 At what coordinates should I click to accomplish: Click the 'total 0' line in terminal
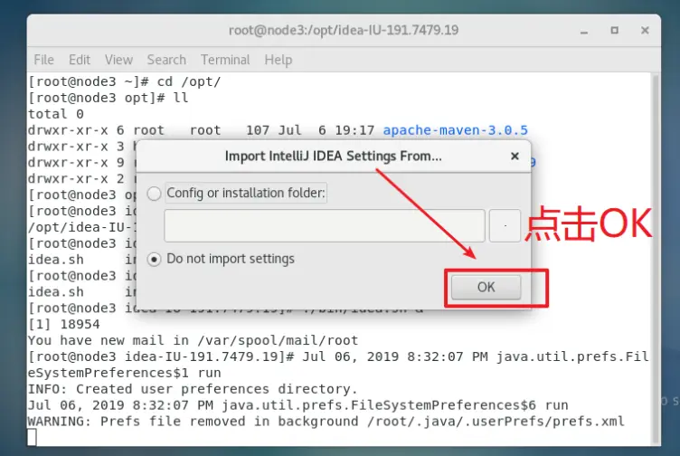(x=55, y=114)
